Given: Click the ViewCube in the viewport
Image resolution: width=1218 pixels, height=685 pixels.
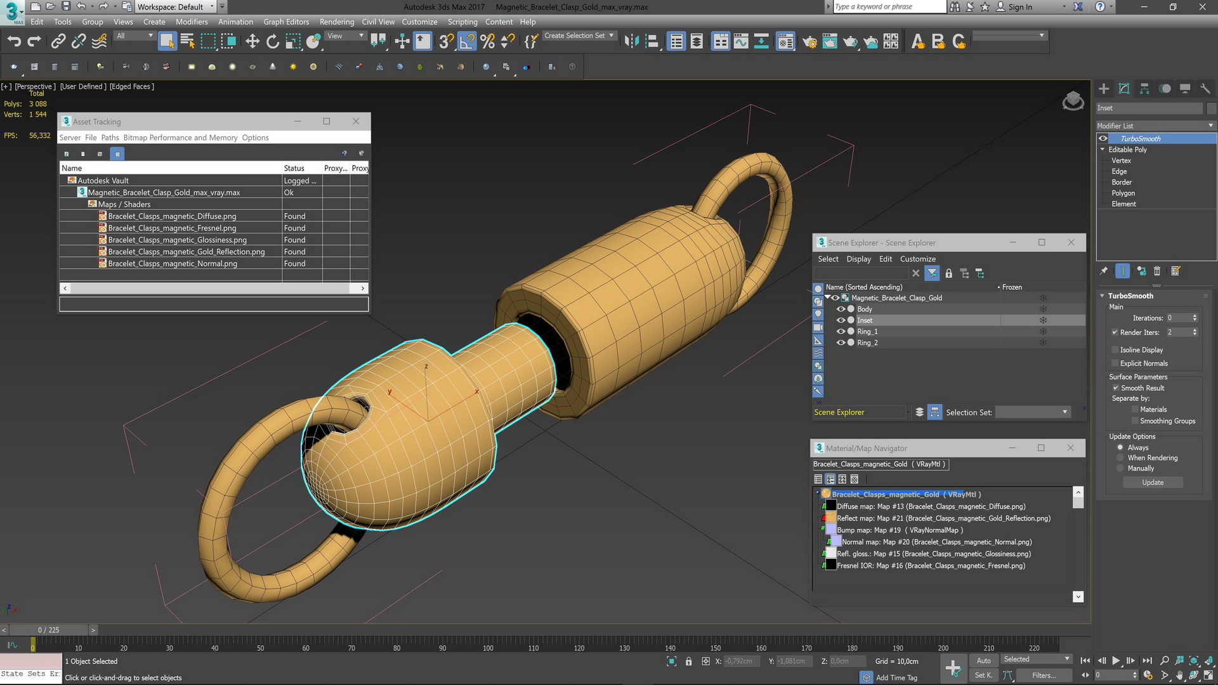Looking at the screenshot, I should coord(1073,100).
